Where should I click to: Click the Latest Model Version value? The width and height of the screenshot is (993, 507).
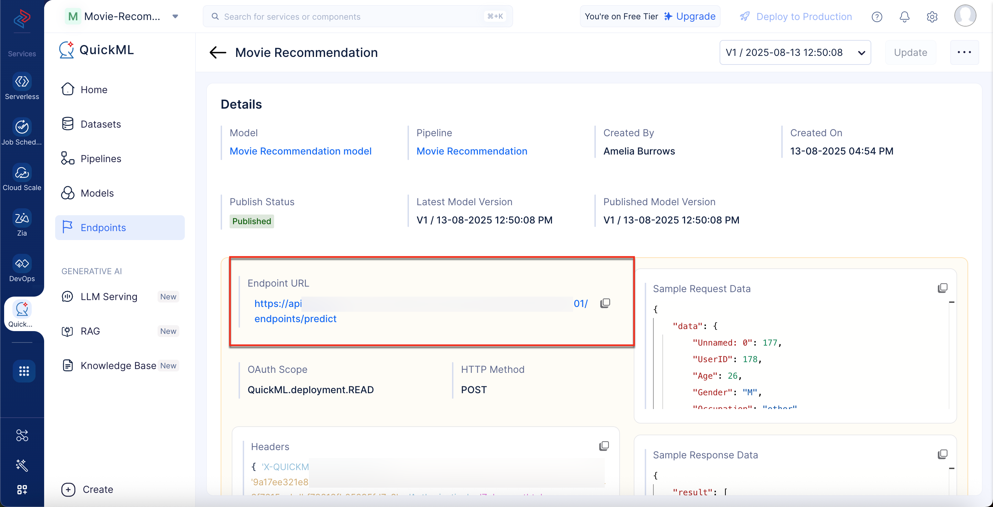[x=484, y=220]
